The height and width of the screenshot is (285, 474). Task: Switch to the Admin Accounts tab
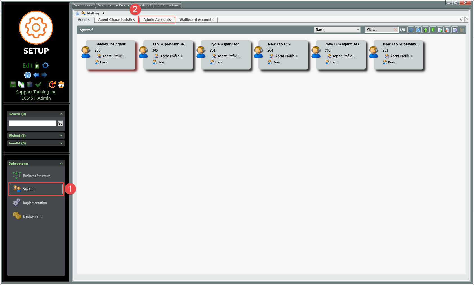point(157,20)
